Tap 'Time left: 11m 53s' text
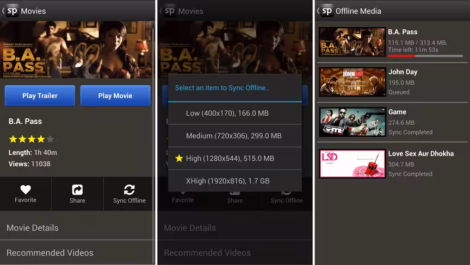Screen dimensions: 470x265 413,50
